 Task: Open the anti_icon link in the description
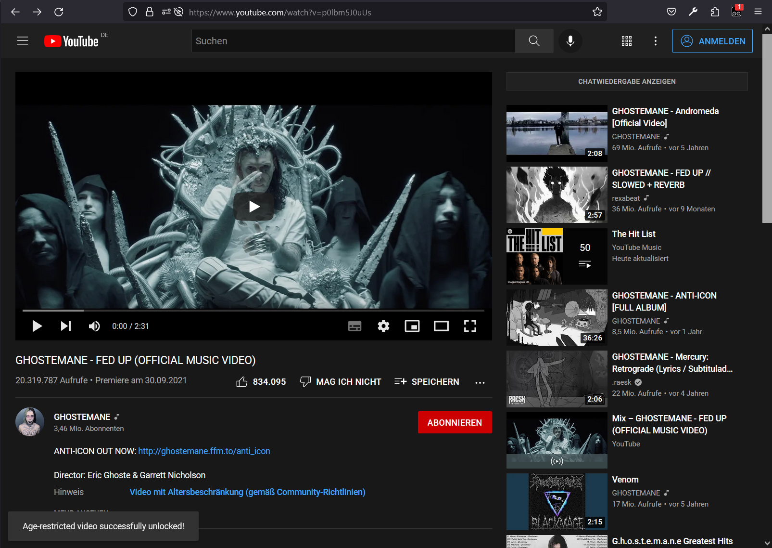[x=203, y=451]
